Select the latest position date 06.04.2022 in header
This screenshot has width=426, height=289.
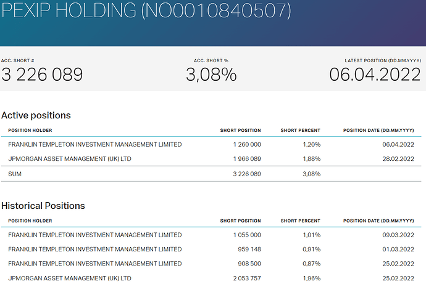click(375, 75)
